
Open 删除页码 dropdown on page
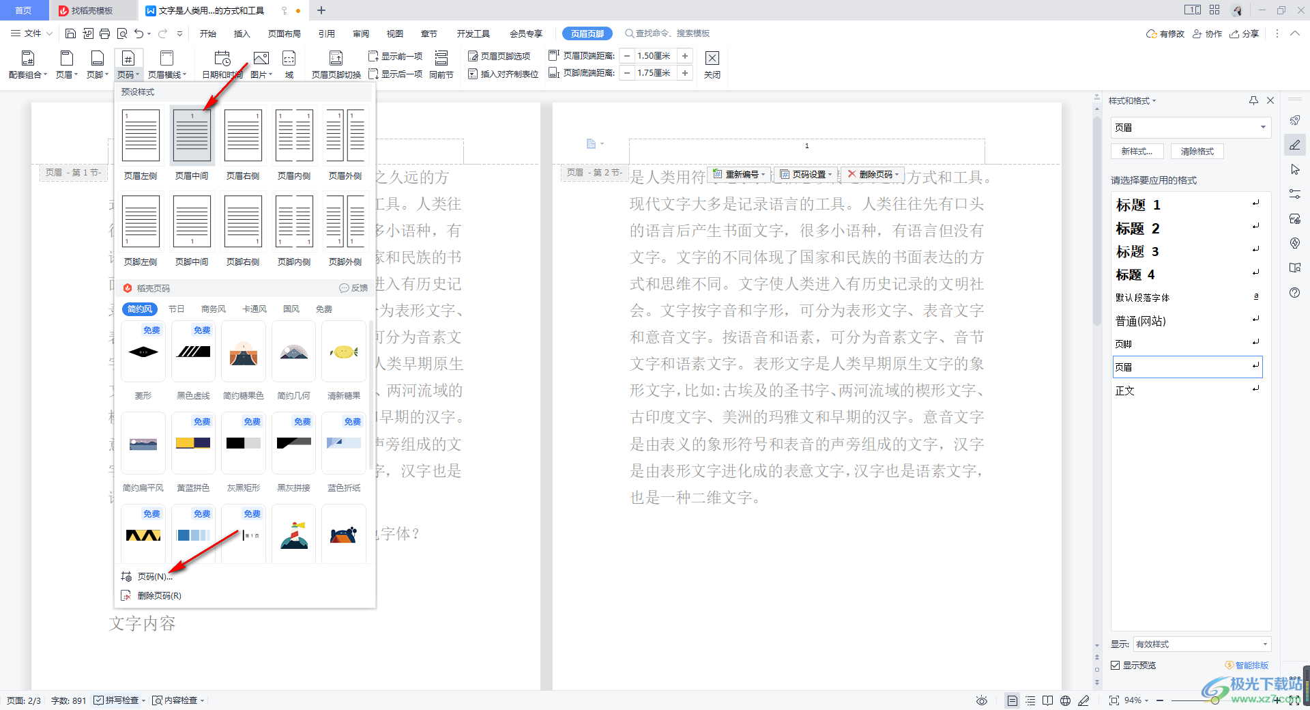pos(873,175)
